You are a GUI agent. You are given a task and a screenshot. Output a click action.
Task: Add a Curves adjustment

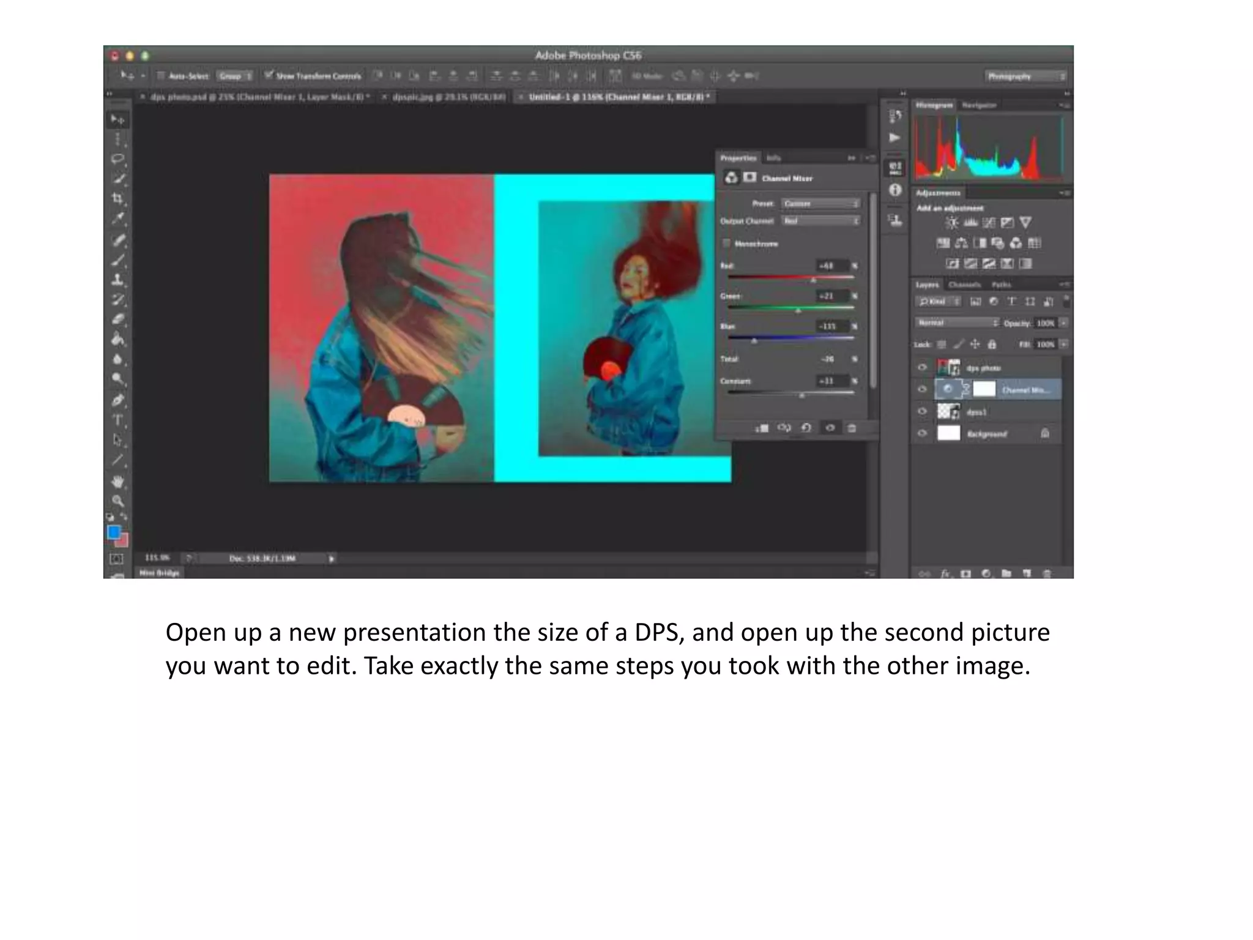(989, 223)
